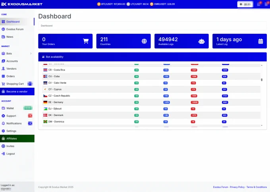
Task: Click the Cabo Verde flag icon
Action: [45, 83]
